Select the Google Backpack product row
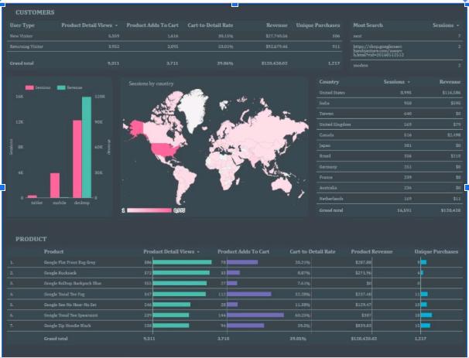 click(x=234, y=273)
